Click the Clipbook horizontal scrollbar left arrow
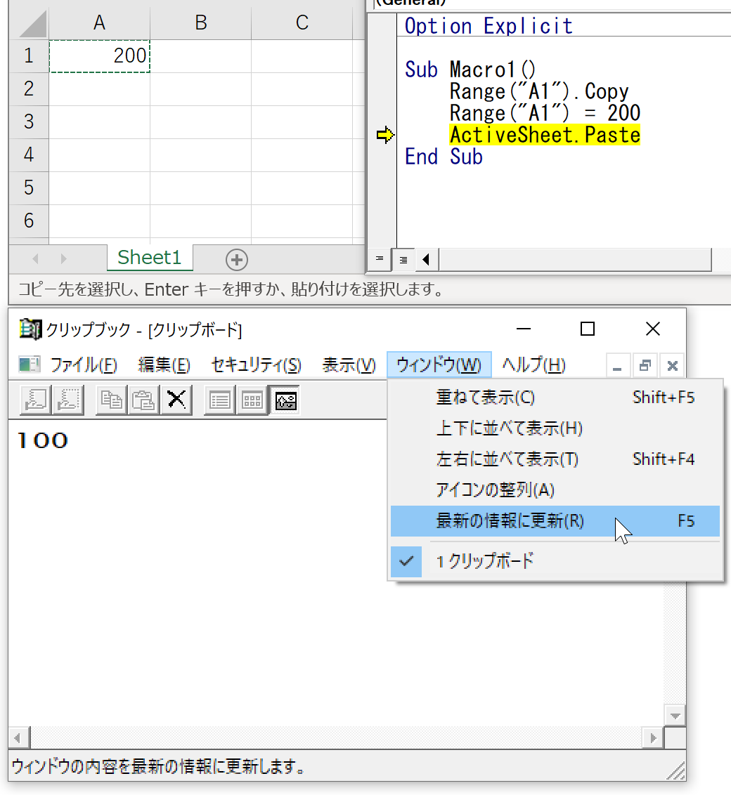This screenshot has width=731, height=795. tap(18, 737)
